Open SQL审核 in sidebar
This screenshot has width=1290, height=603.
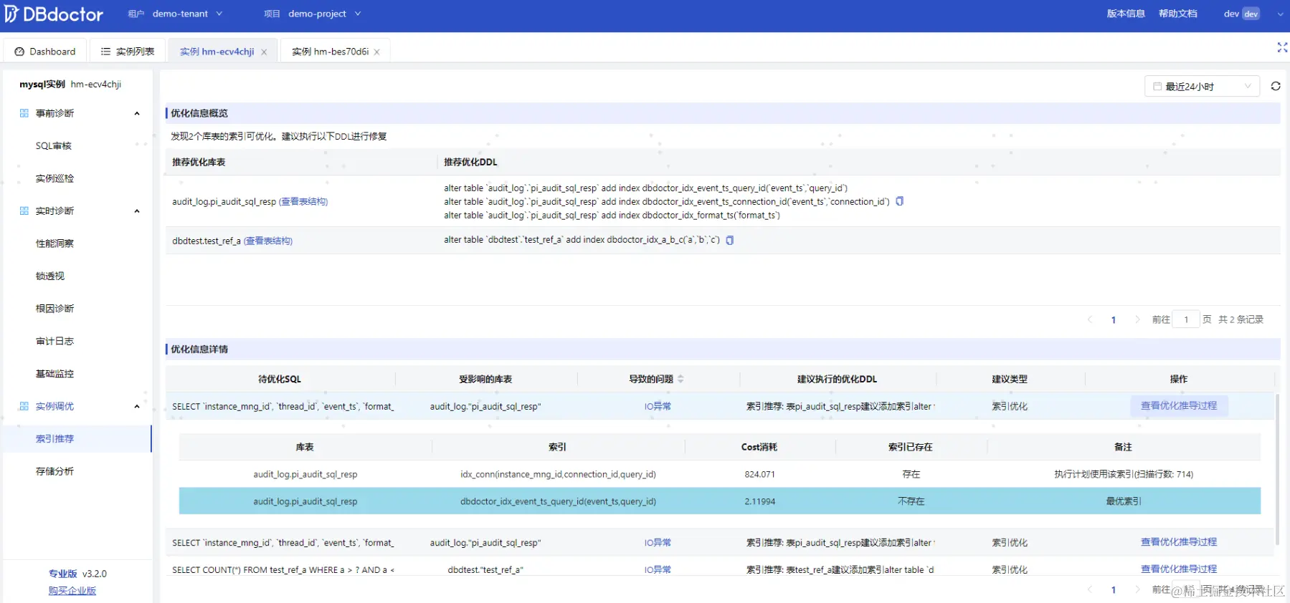point(54,145)
